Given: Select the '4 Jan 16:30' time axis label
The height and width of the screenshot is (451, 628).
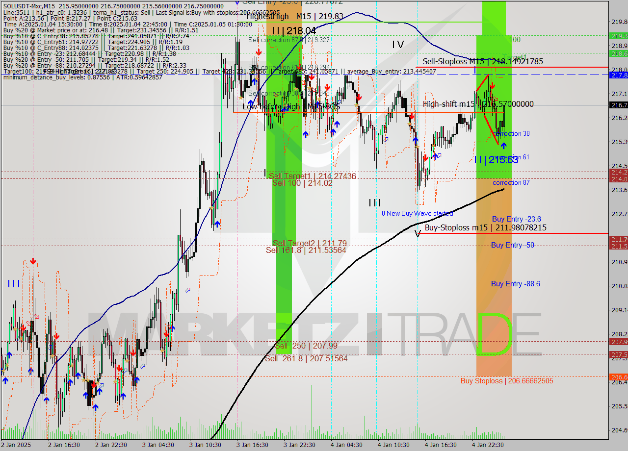Looking at the screenshot, I should point(441,445).
